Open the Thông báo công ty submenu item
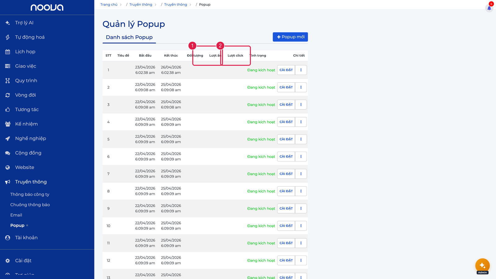The width and height of the screenshot is (496, 279). click(30, 194)
